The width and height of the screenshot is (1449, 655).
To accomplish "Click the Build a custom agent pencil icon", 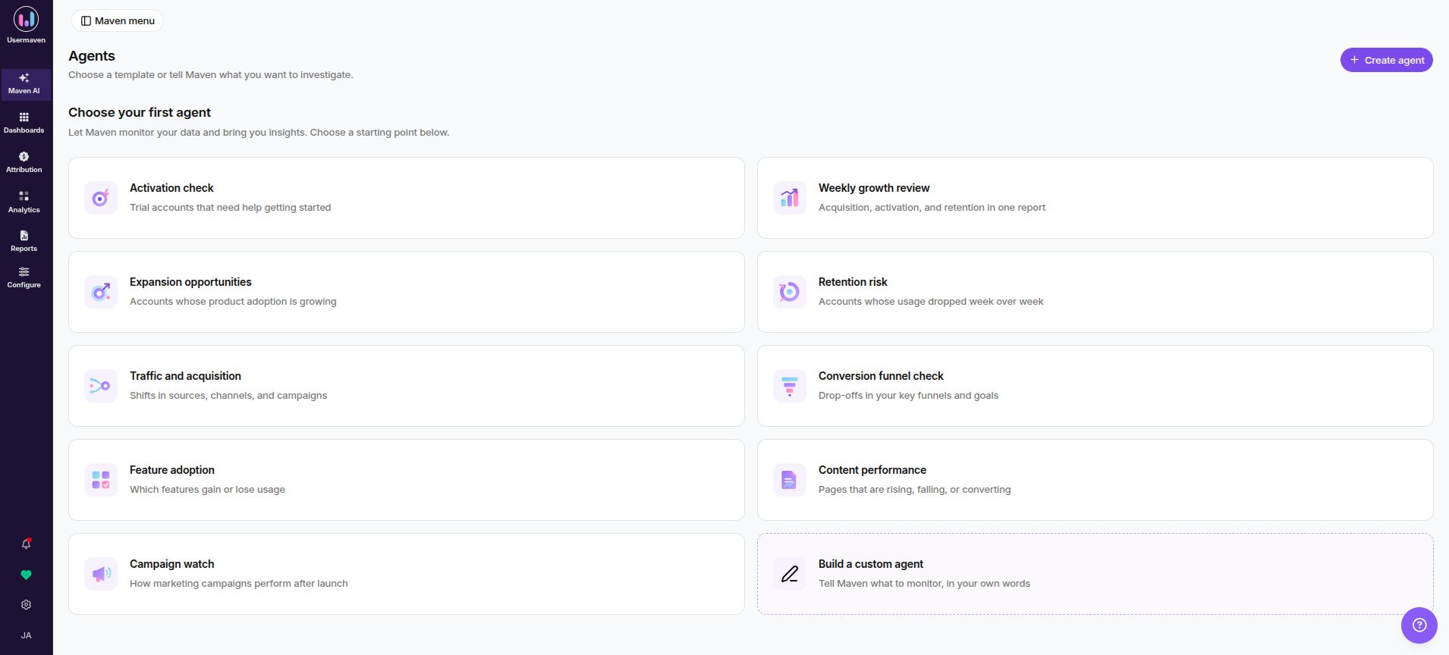I will (x=790, y=574).
